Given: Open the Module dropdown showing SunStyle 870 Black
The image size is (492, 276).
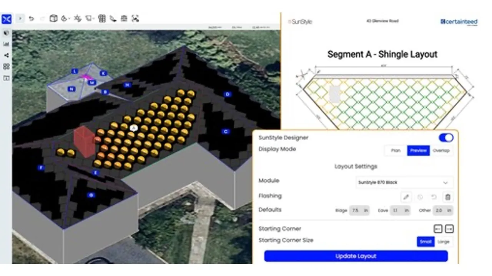Looking at the screenshot, I should [x=404, y=182].
